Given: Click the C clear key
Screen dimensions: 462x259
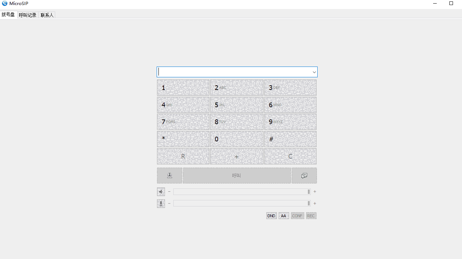Looking at the screenshot, I should tap(290, 156).
